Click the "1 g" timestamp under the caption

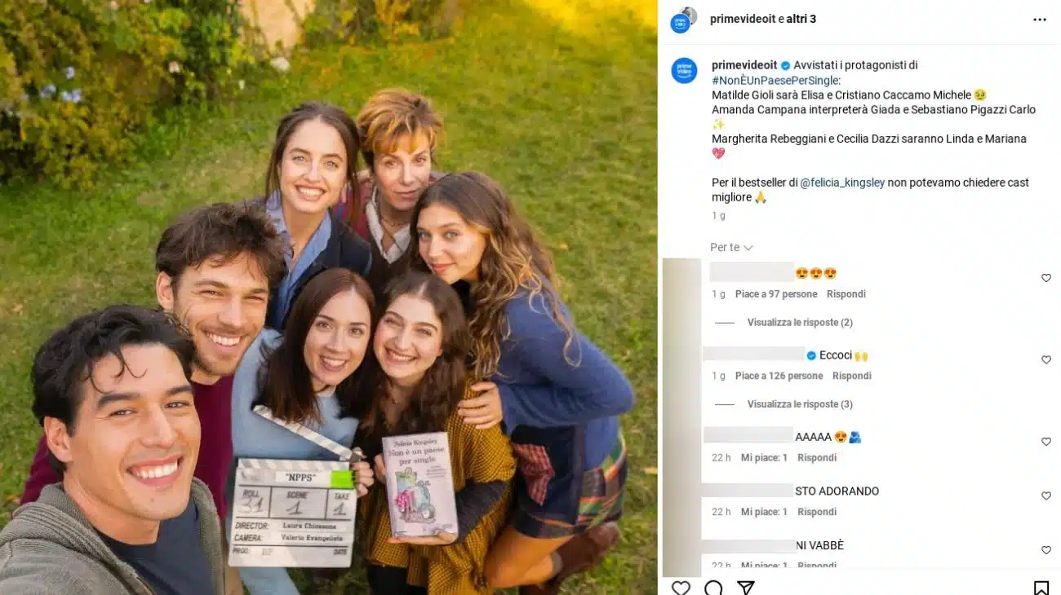(x=718, y=216)
